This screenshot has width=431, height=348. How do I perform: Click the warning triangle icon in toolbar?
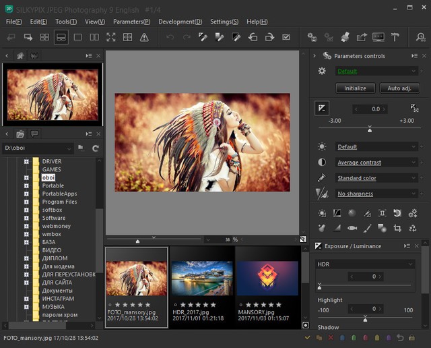click(x=143, y=37)
